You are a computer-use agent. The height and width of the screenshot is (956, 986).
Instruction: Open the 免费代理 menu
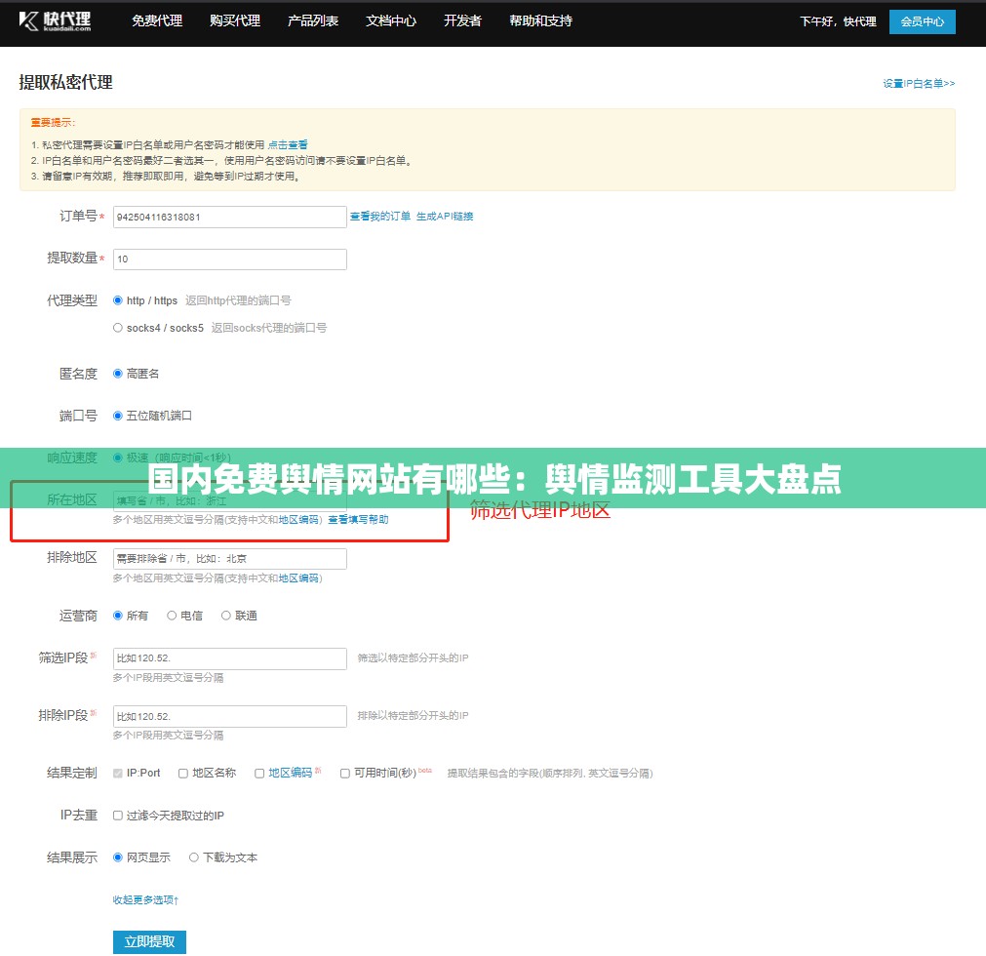(x=157, y=20)
